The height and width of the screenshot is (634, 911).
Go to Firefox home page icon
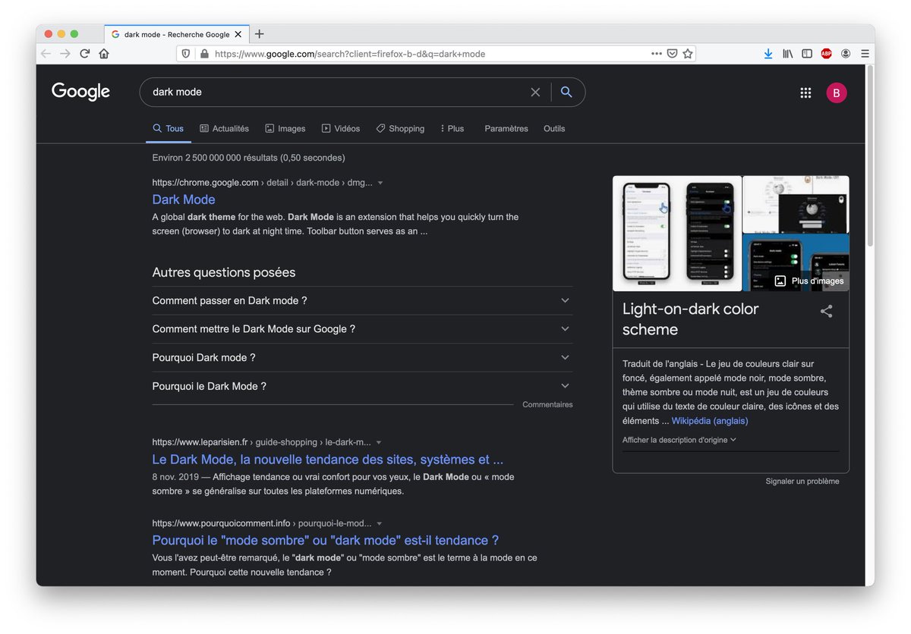104,54
